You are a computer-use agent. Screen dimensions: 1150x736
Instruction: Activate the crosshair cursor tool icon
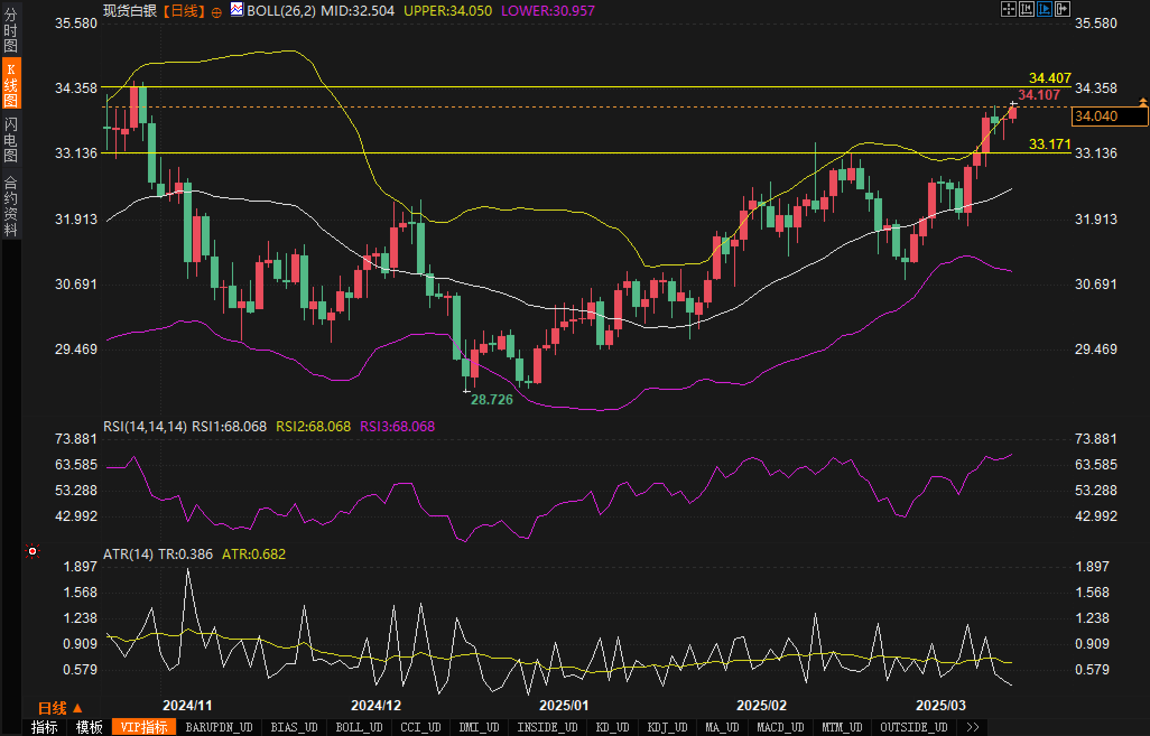point(1008,10)
